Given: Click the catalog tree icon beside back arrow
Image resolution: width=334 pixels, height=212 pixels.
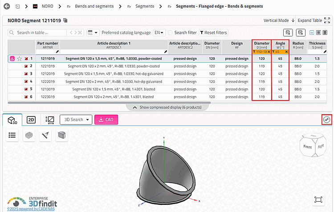Looking at the screenshot, I should [18, 6].
